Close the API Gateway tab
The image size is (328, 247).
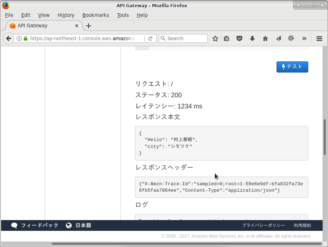77,25
